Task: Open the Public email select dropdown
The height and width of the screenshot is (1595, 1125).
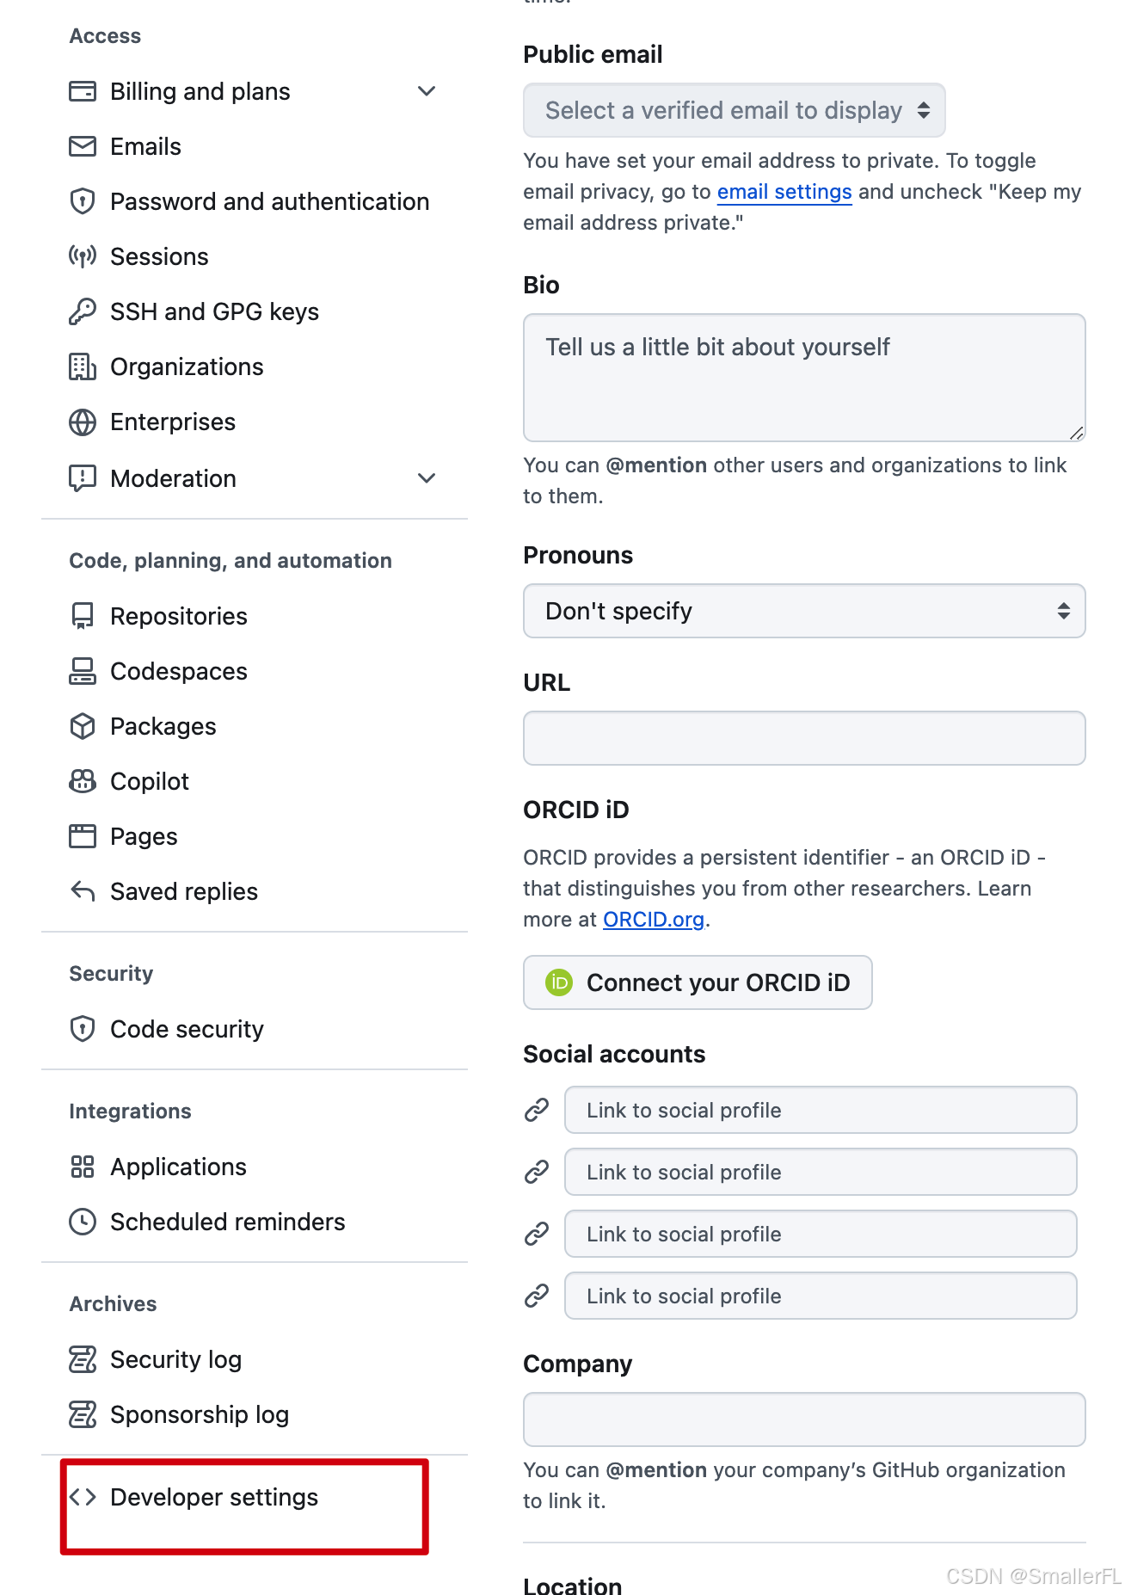Action: [734, 110]
